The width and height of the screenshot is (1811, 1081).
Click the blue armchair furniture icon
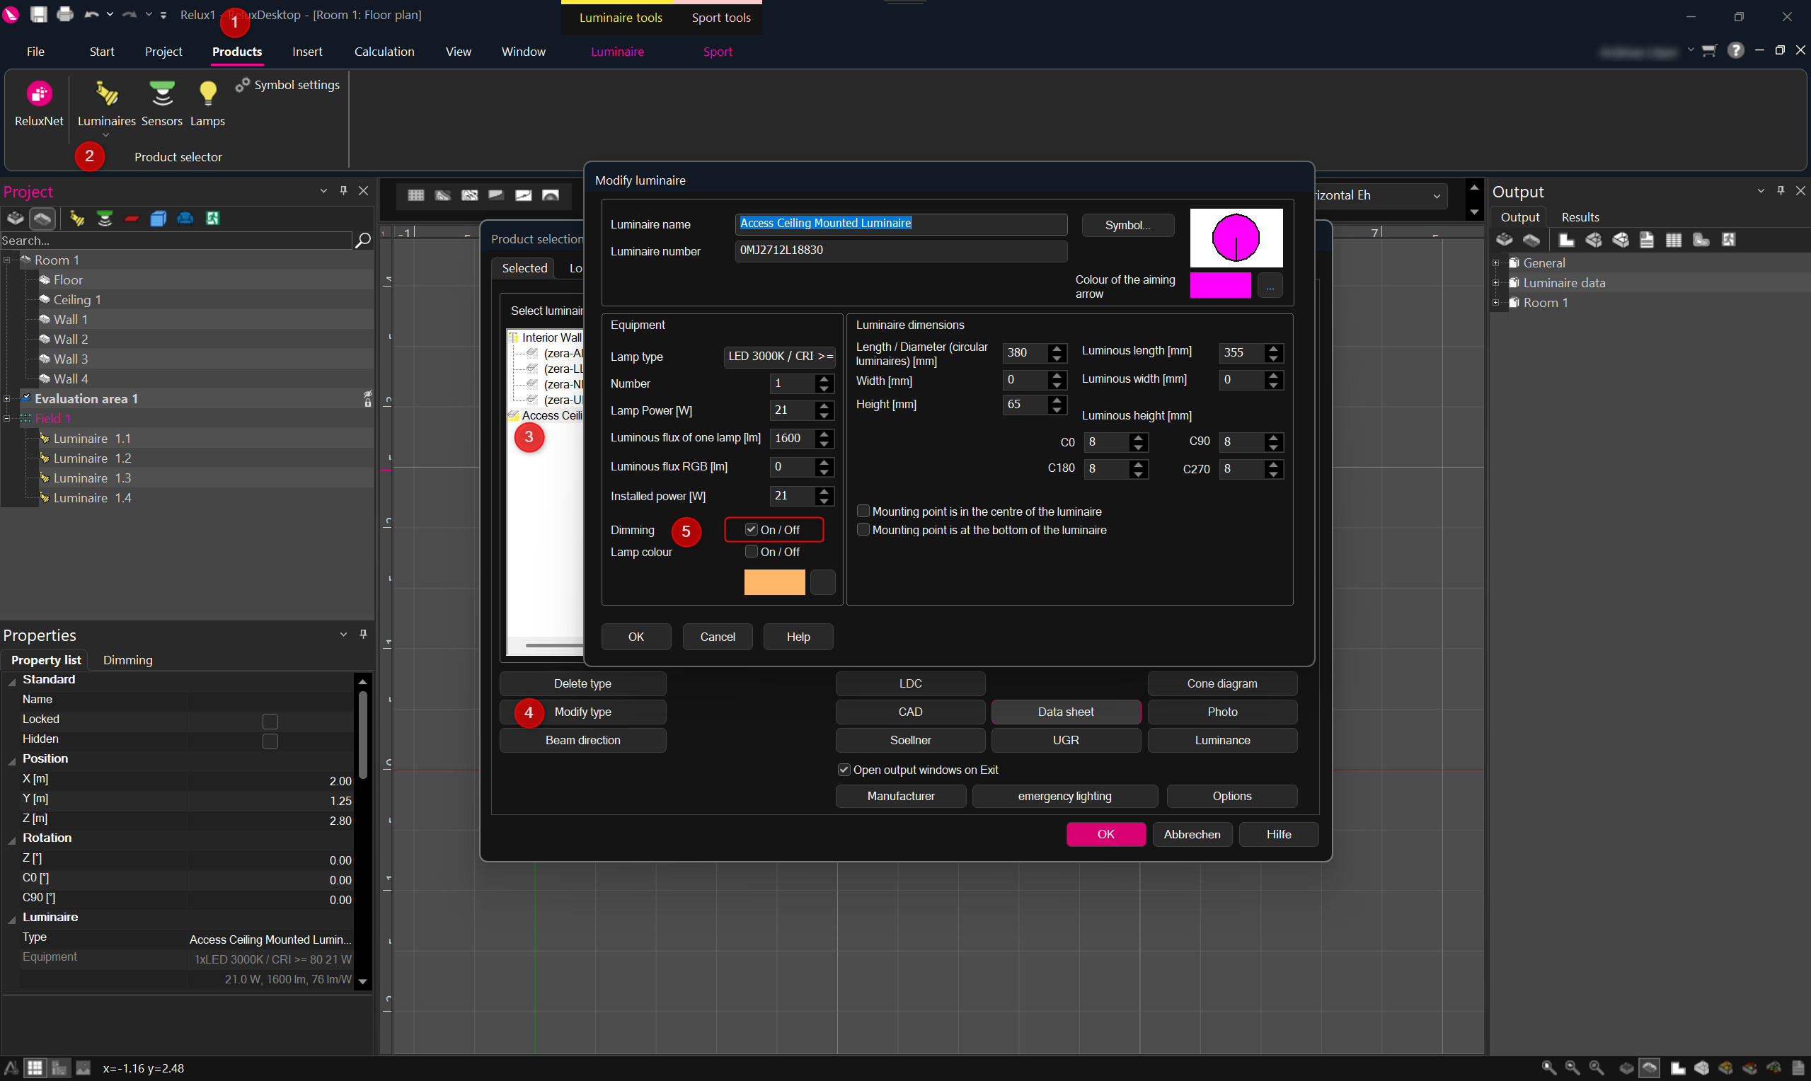click(185, 219)
